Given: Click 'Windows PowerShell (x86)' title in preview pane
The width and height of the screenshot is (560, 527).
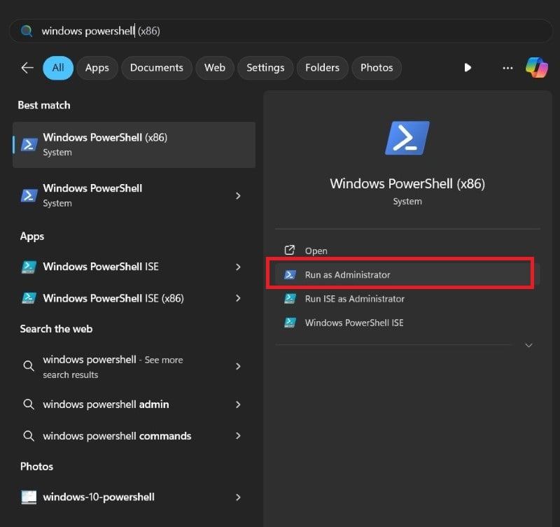Looking at the screenshot, I should 407,184.
